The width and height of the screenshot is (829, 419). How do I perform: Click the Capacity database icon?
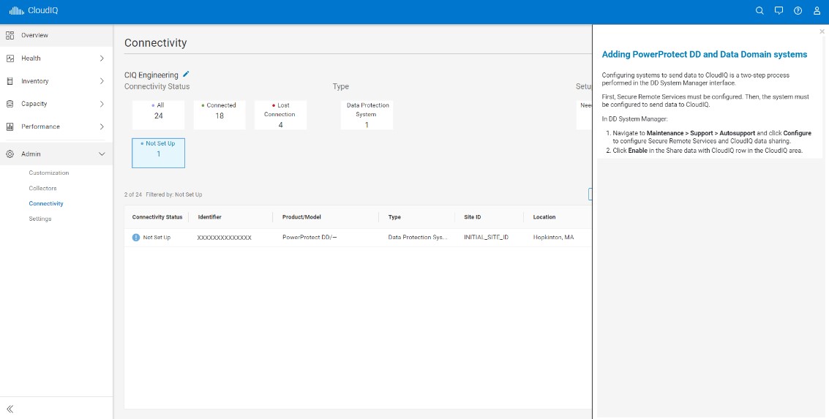point(10,104)
